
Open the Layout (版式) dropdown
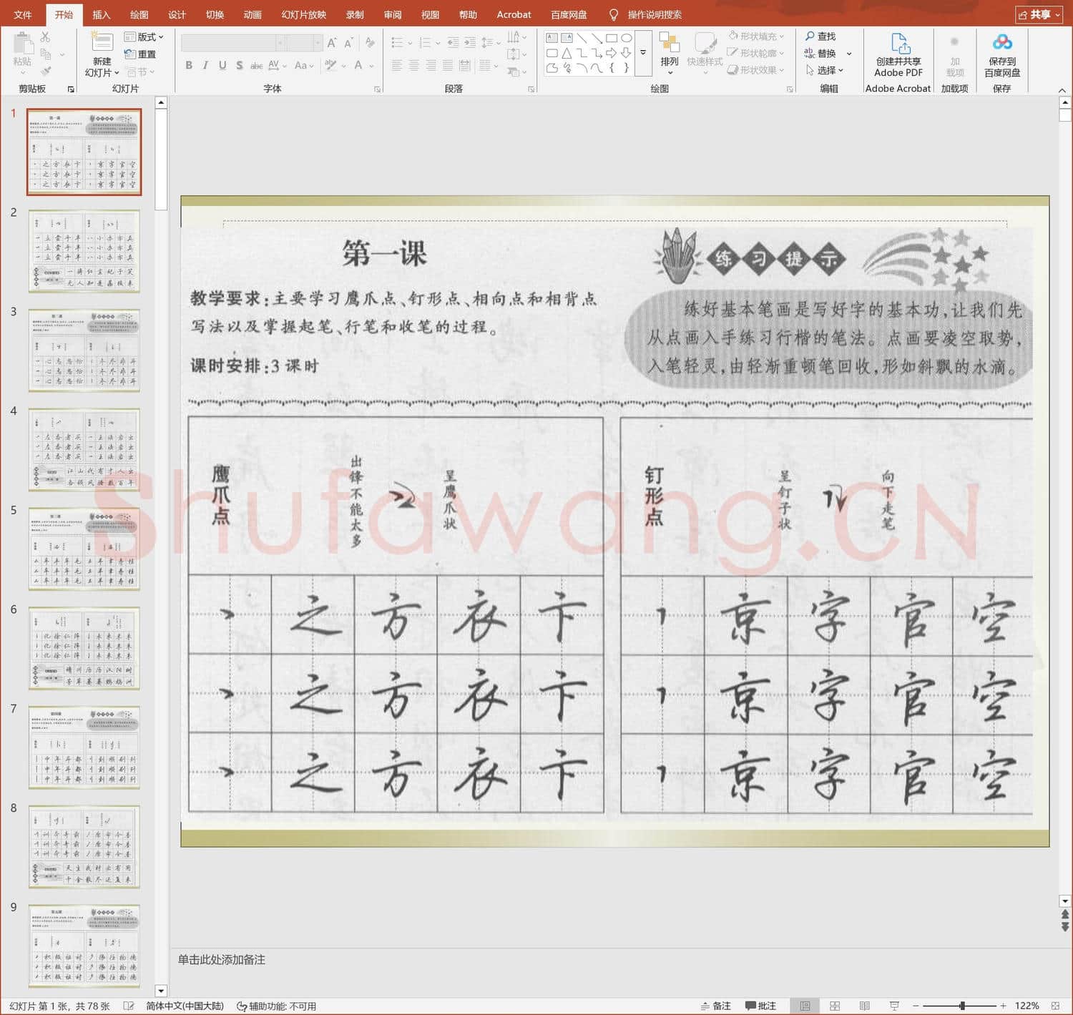pos(144,36)
